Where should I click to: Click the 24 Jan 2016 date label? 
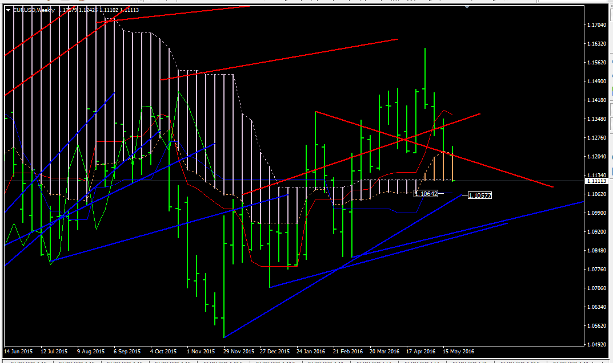311,351
